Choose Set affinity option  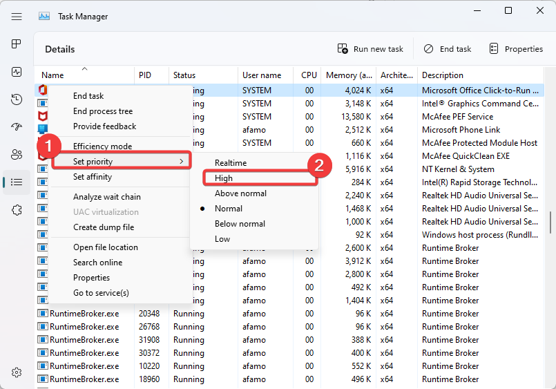pyautogui.click(x=92, y=177)
